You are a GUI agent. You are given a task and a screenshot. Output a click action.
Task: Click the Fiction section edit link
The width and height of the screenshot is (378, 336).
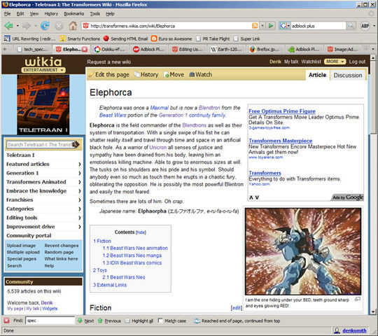pos(237,308)
